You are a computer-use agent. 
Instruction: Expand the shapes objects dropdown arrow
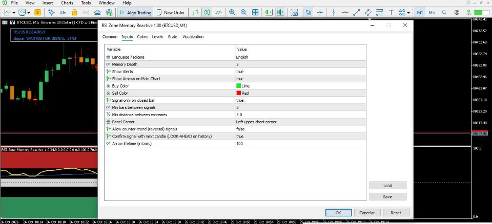tap(408, 13)
